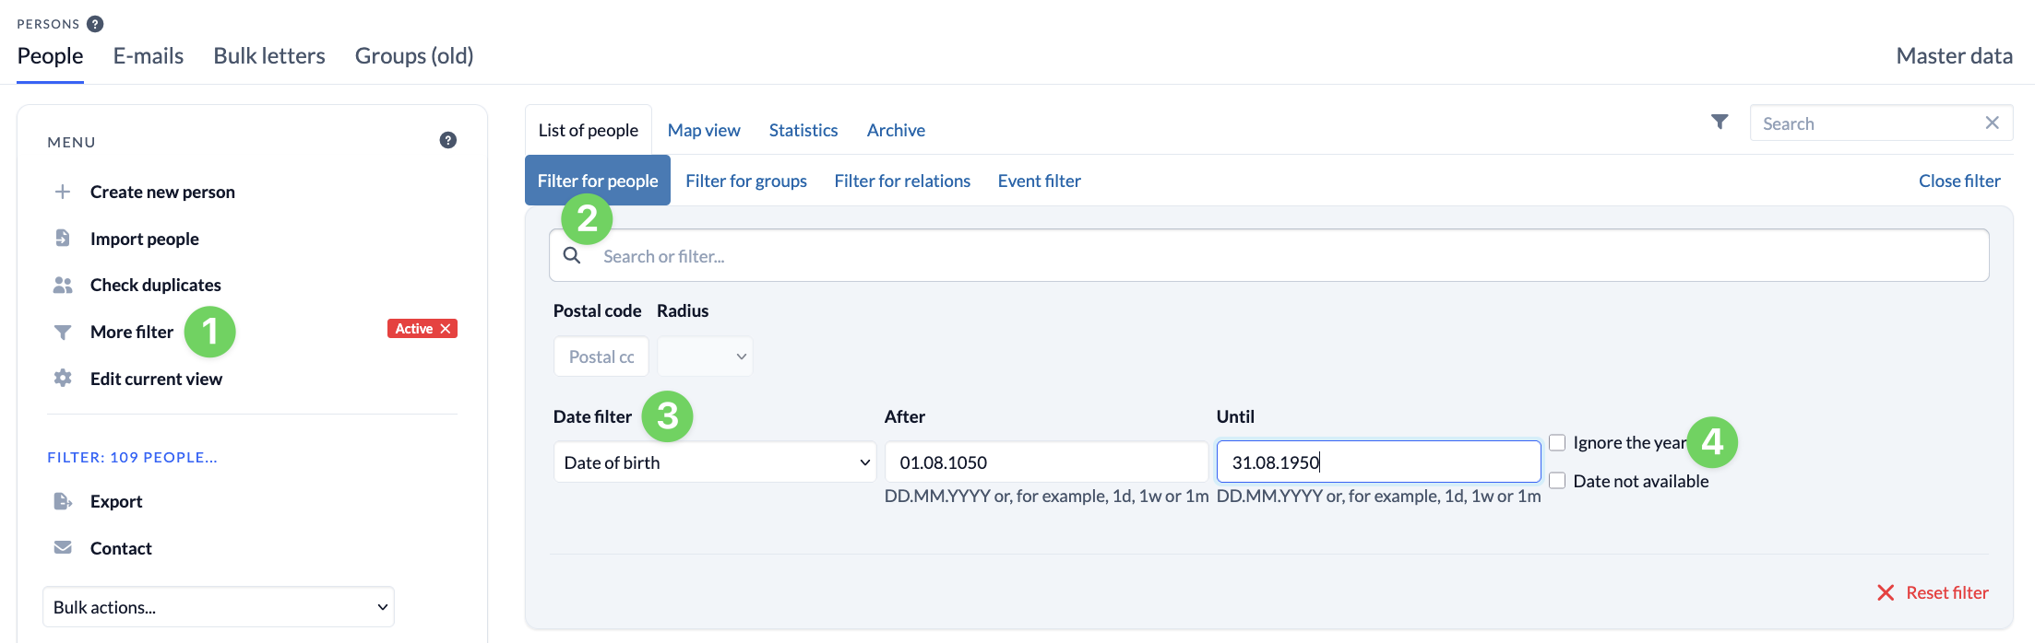Open Master data
This screenshot has width=2035, height=643.
[x=1954, y=56]
